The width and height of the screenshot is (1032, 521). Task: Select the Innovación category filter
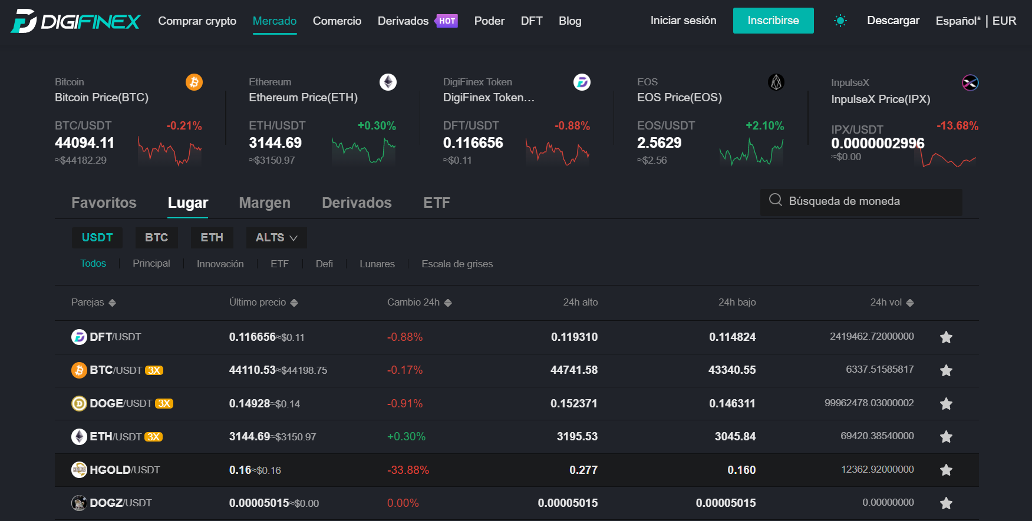pos(220,264)
